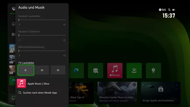Image resolution: width=190 pixels, height=107 pixels.
Task: Select the Edge tile in sidebar recents
Action: coord(12,81)
